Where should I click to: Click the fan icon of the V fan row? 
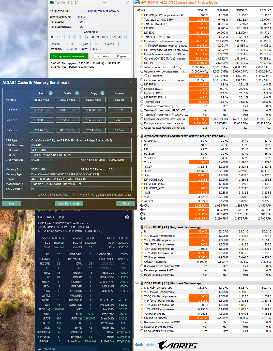coord(142,210)
